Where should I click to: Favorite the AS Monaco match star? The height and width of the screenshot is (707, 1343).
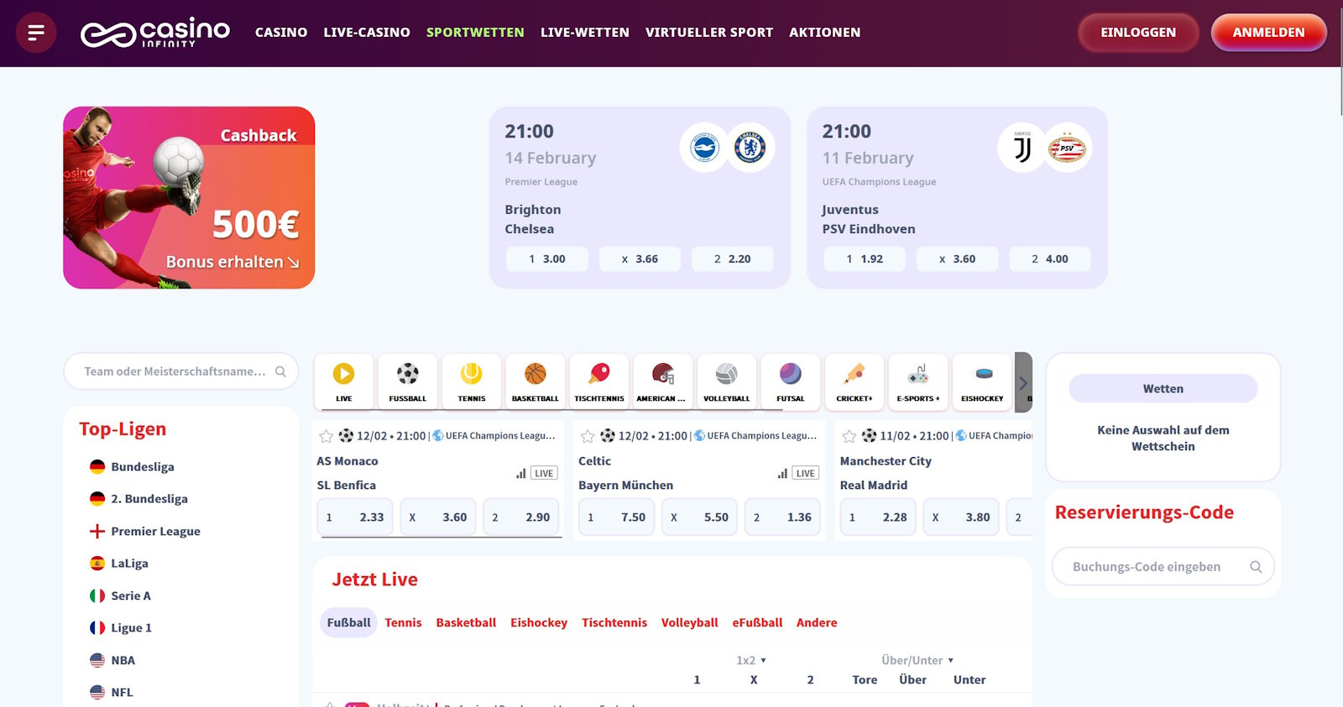pos(327,436)
